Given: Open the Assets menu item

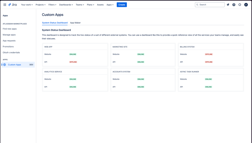Looking at the screenshot, I should [100, 5].
